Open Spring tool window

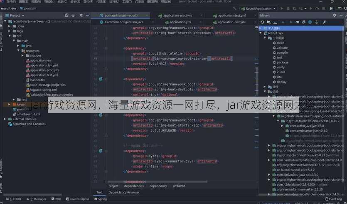click(x=101, y=199)
